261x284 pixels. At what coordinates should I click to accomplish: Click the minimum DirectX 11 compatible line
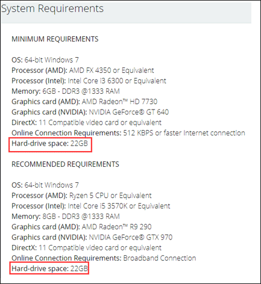[x=87, y=123]
